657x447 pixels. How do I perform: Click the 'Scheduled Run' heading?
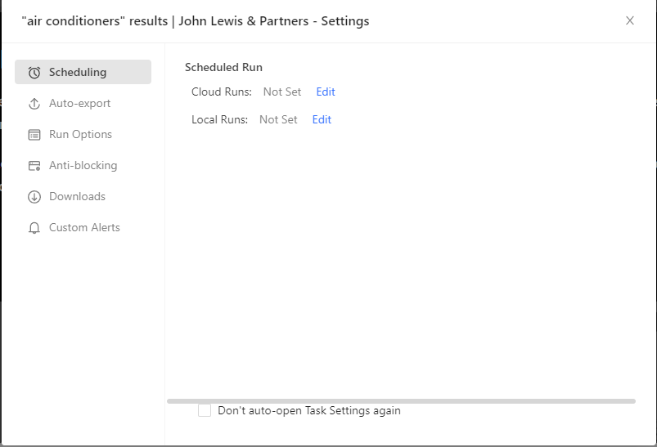(223, 67)
